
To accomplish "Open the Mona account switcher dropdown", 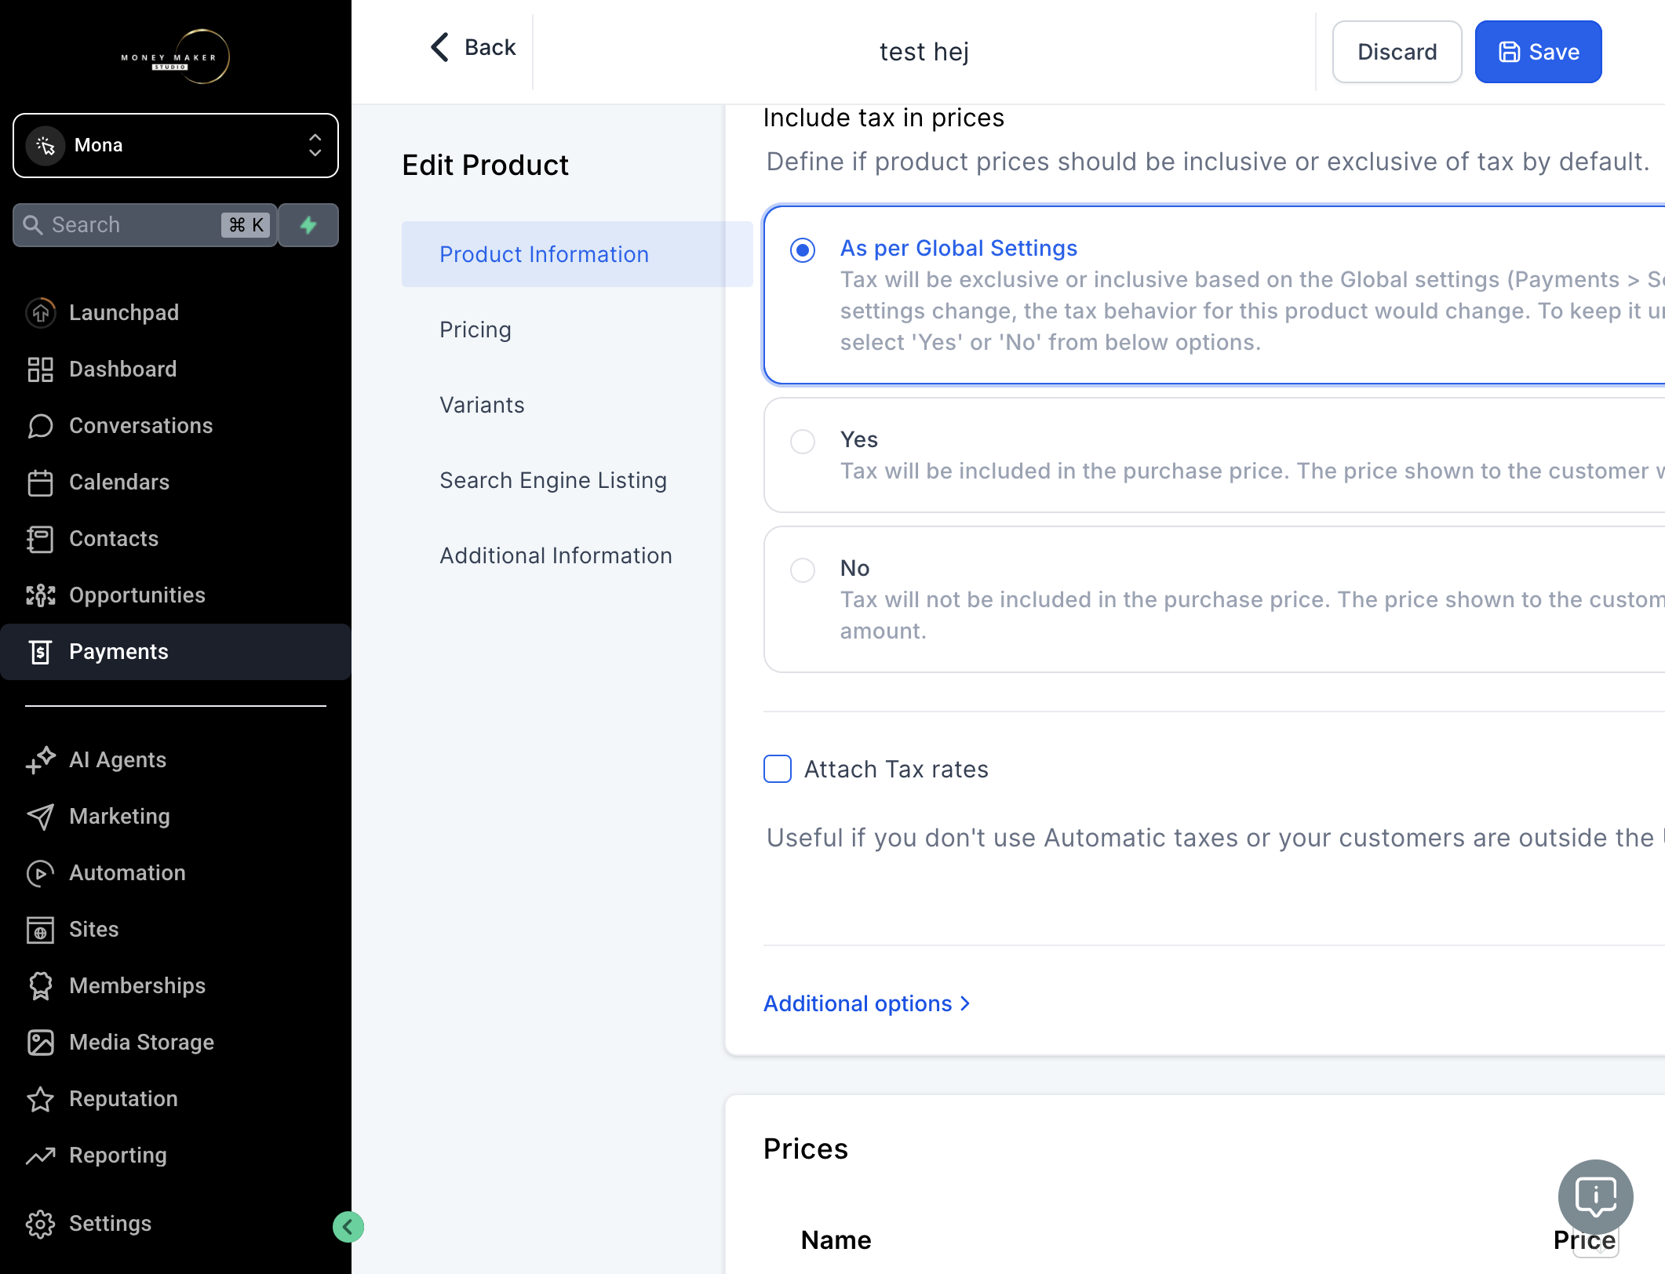I will point(176,146).
